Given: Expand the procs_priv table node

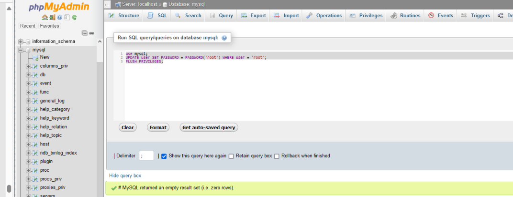Looking at the screenshot, I should click(28, 179).
